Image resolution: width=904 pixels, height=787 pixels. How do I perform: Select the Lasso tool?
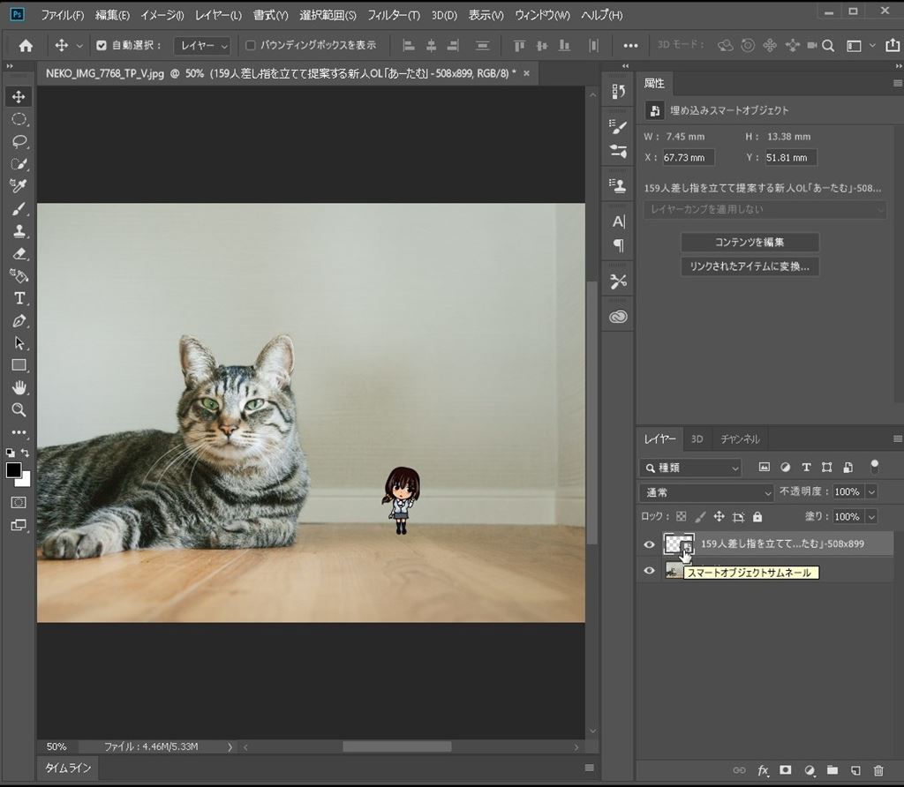19,141
